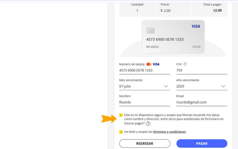The width and height of the screenshot is (238, 149).
Task: Click the card number input field
Action: (144, 71)
